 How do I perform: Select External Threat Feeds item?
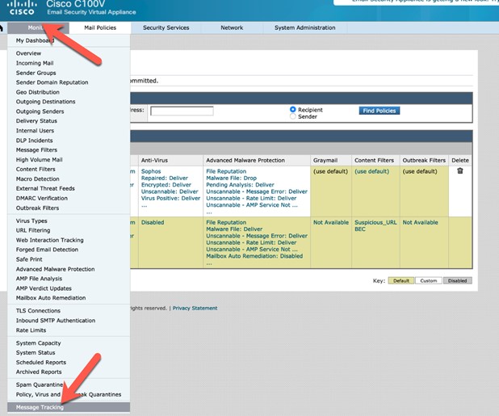45,188
